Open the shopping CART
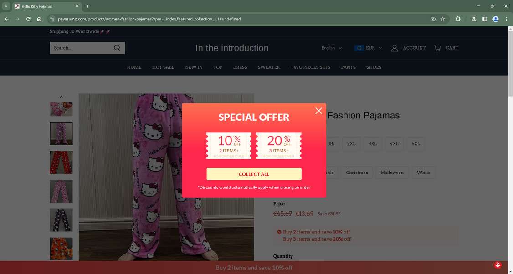Image resolution: width=513 pixels, height=274 pixels. coord(446,48)
